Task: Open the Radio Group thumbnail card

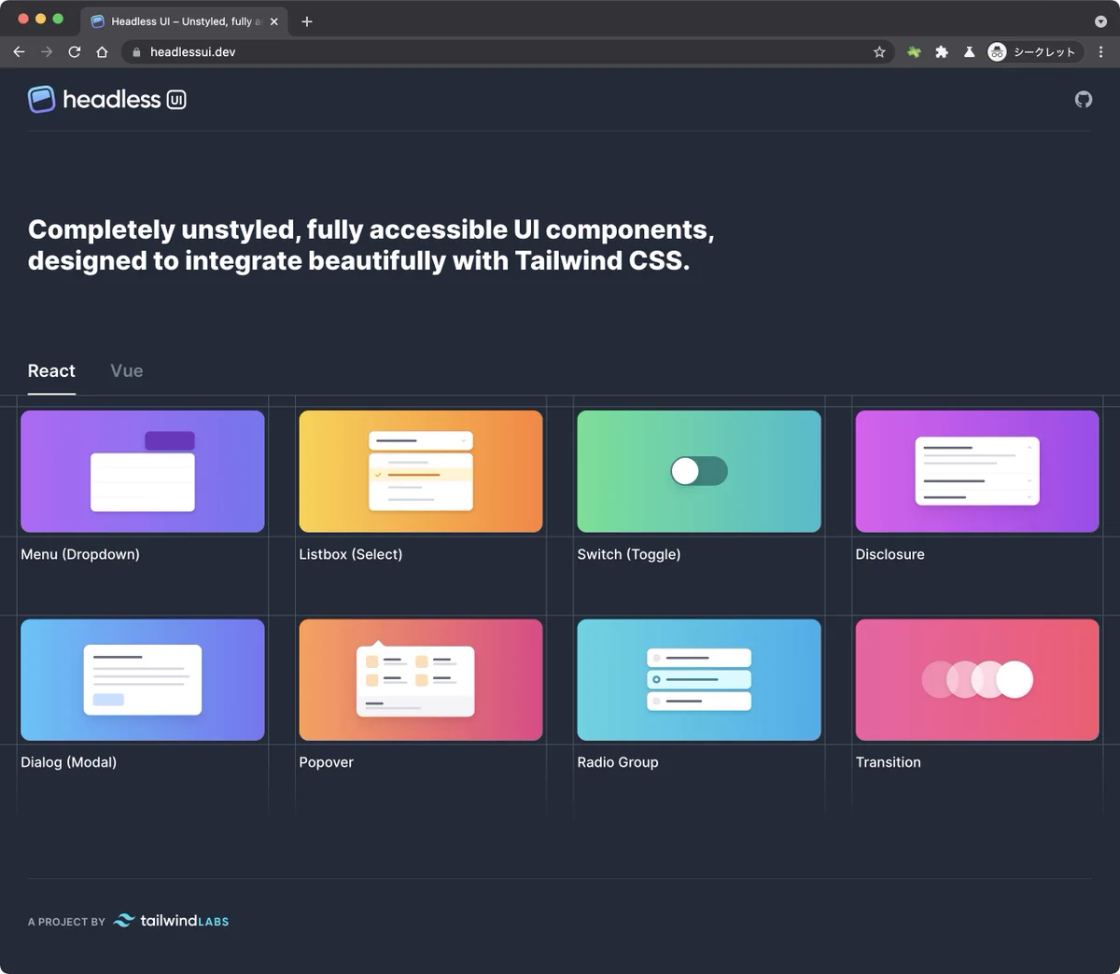Action: pos(699,680)
